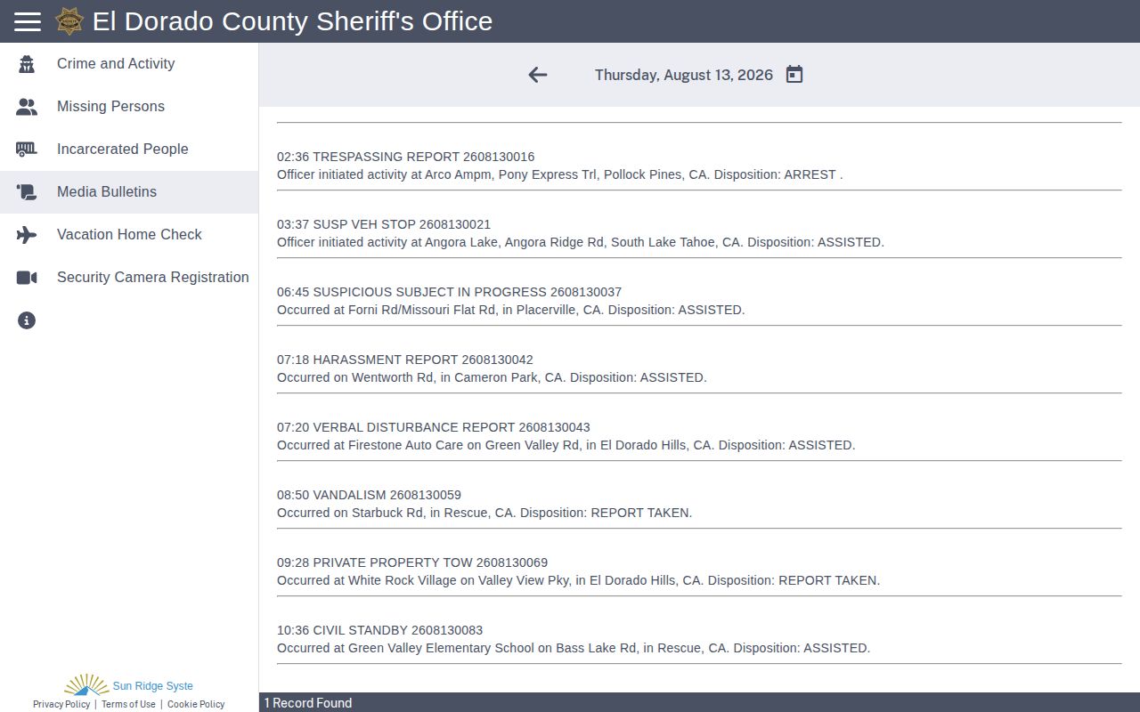Open Vacation Home Check section
Screen dimensions: 1140x712
[129, 235]
